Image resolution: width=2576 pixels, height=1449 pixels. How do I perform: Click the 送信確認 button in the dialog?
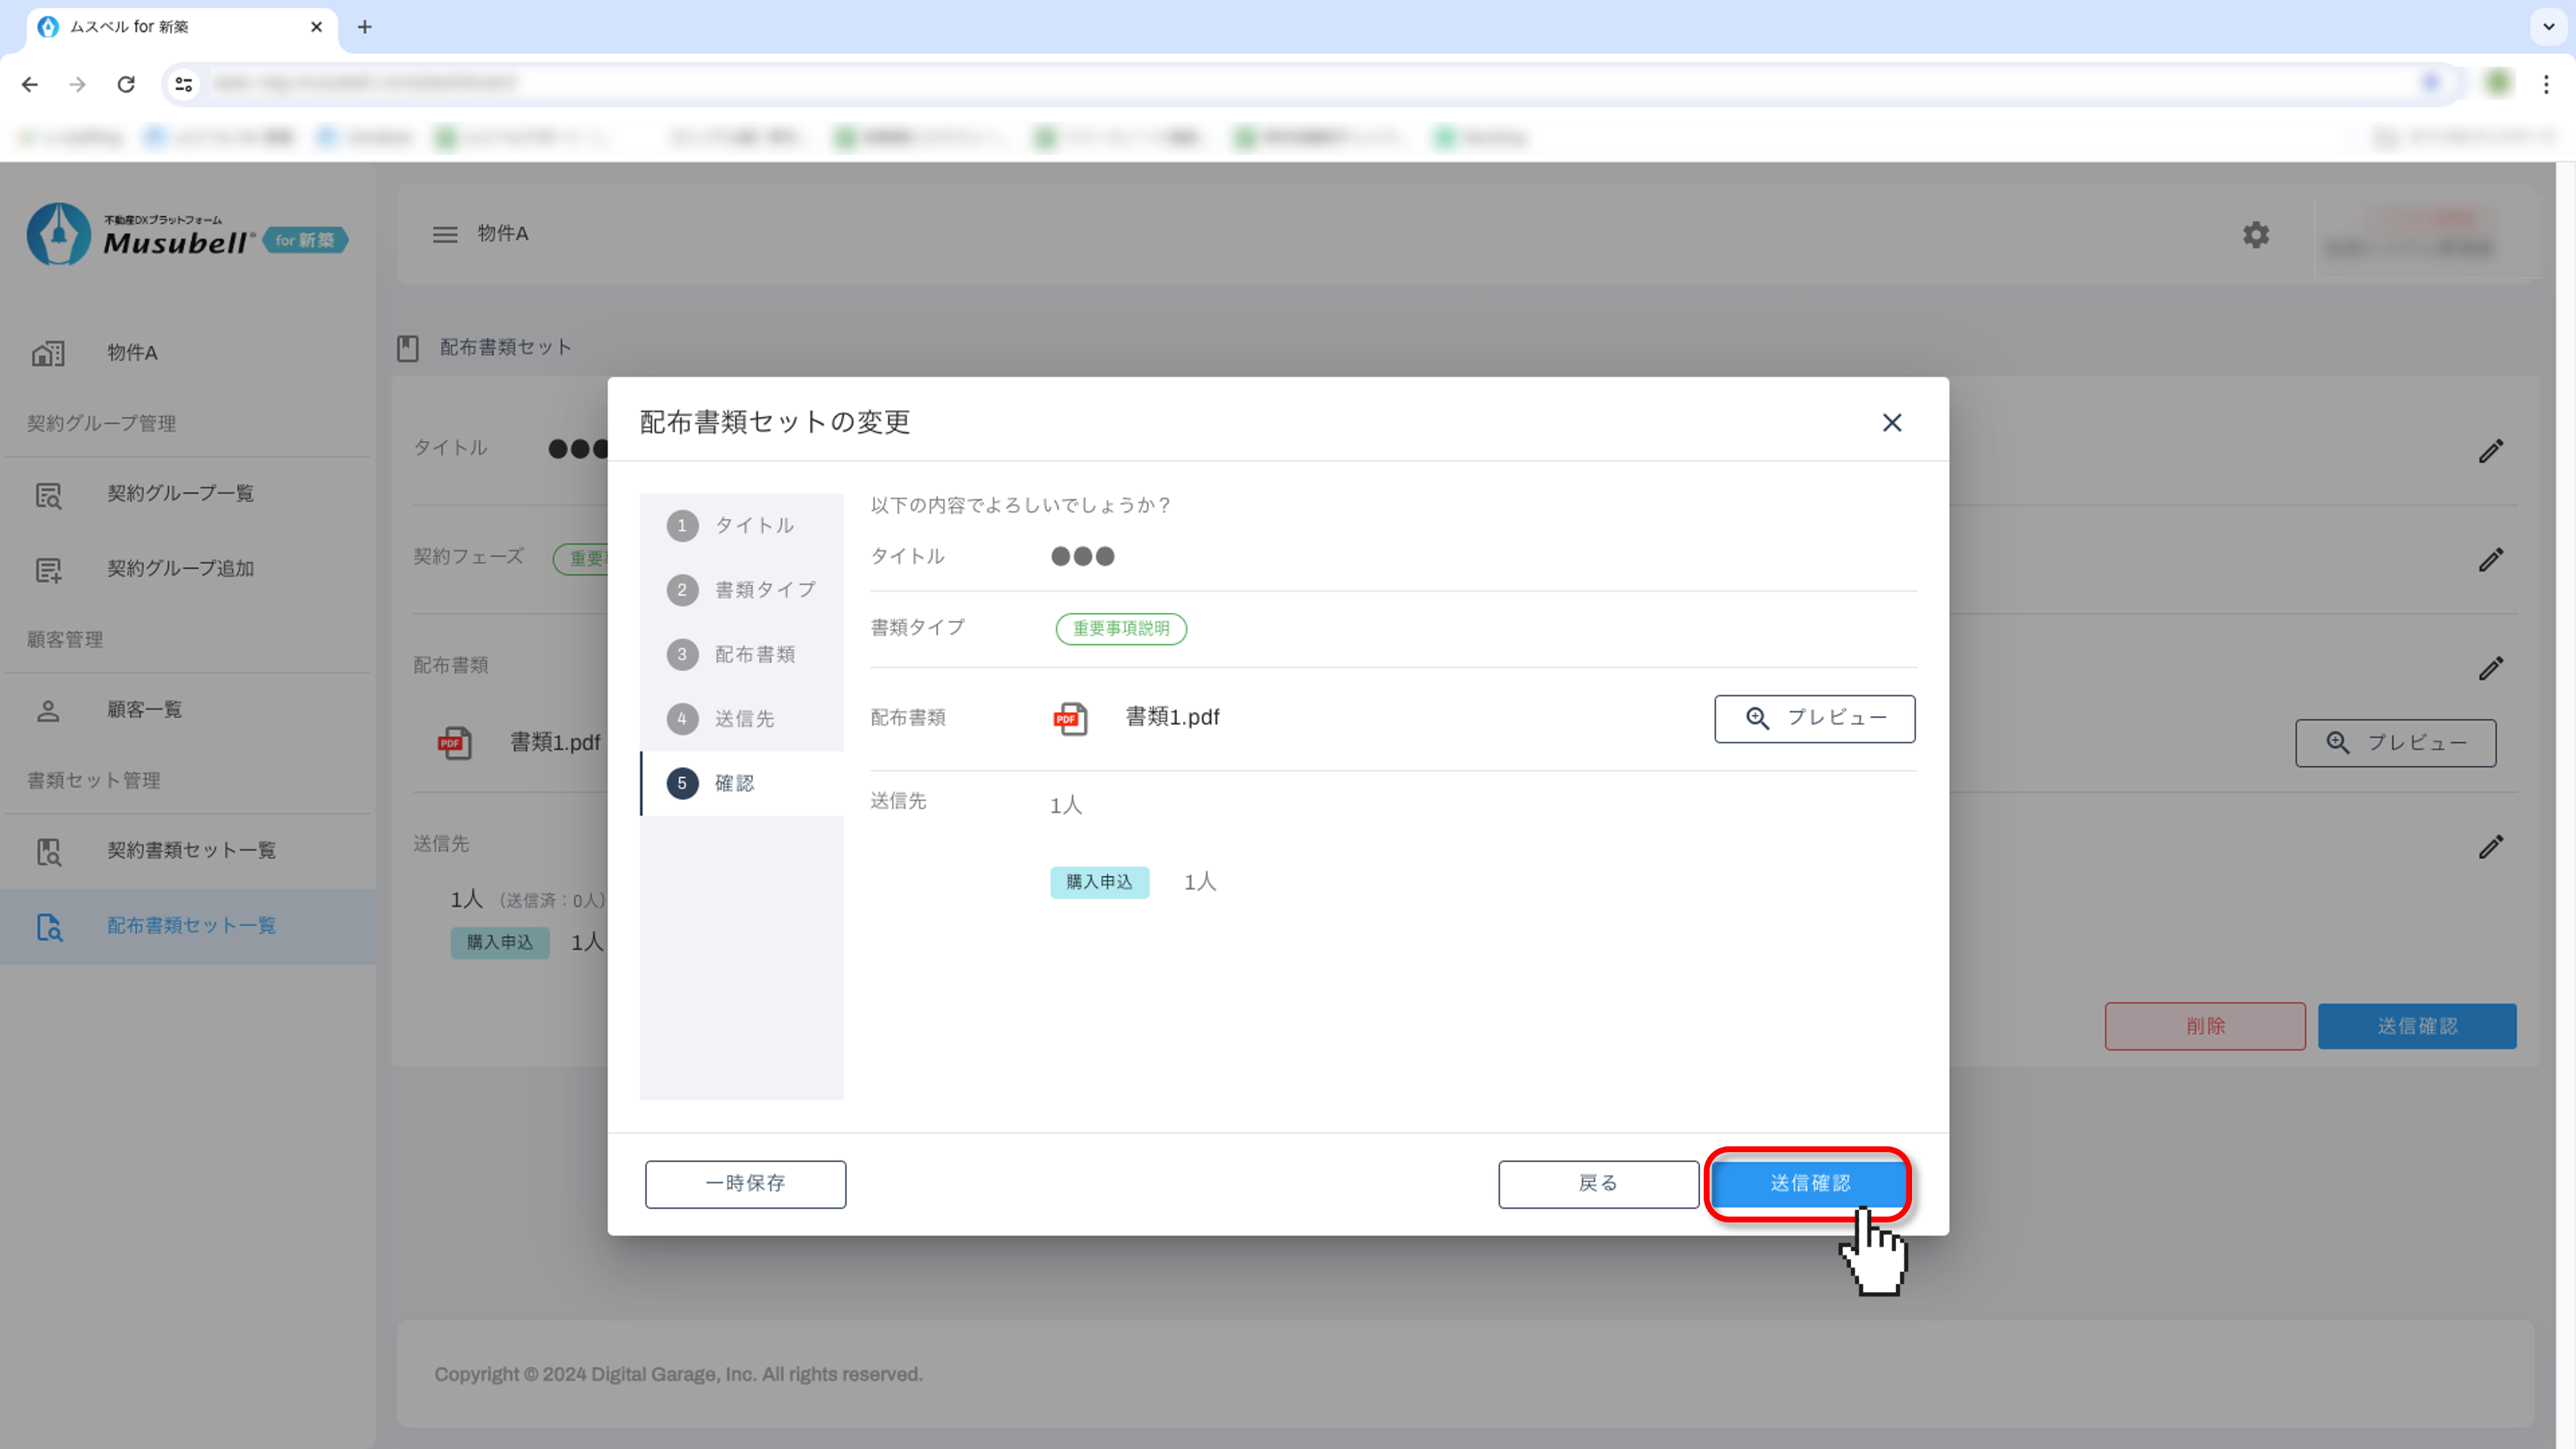[x=1809, y=1184]
